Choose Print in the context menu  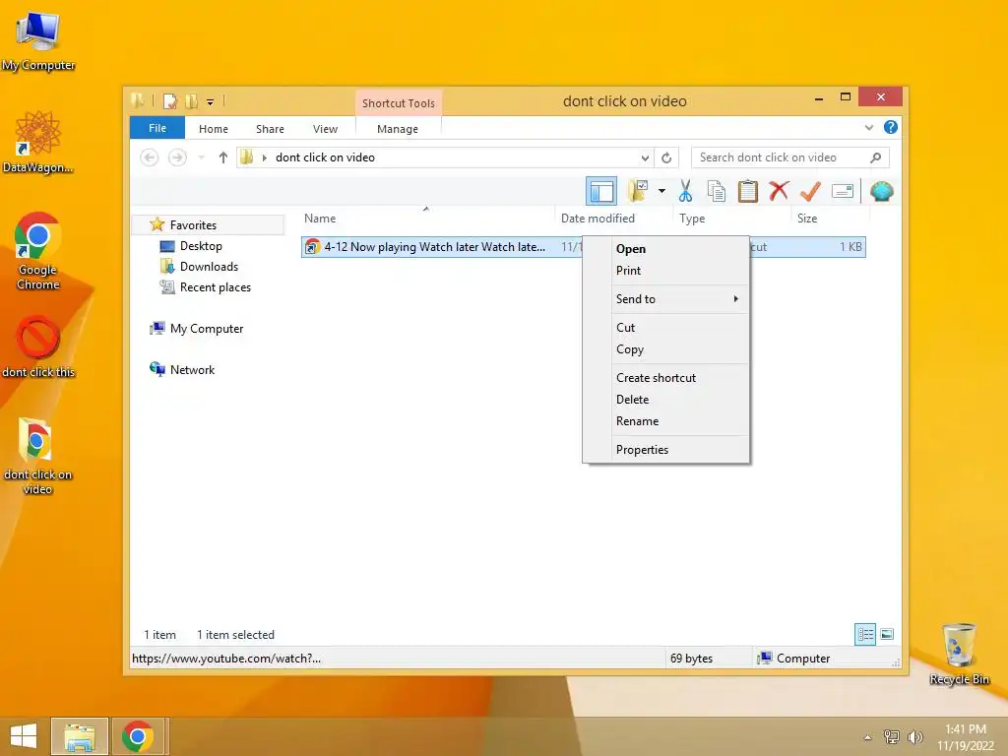[666, 271]
